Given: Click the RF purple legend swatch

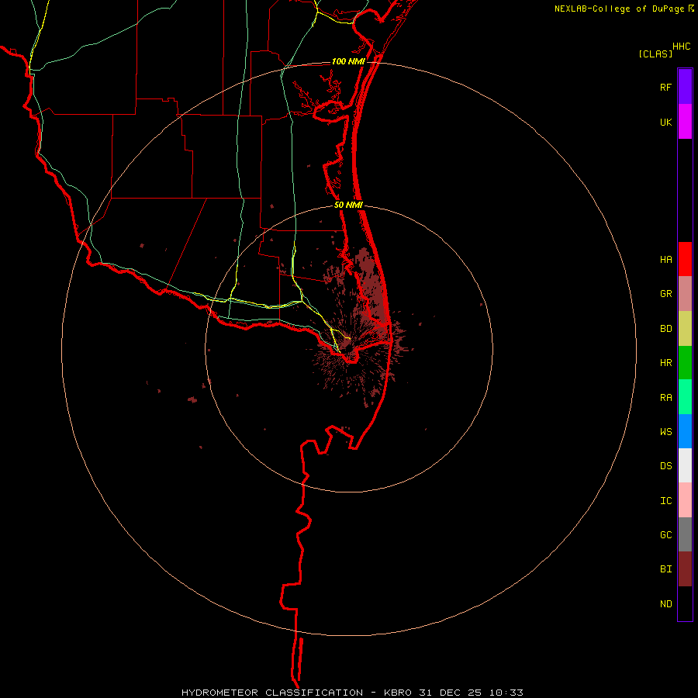Looking at the screenshot, I should click(x=685, y=86).
